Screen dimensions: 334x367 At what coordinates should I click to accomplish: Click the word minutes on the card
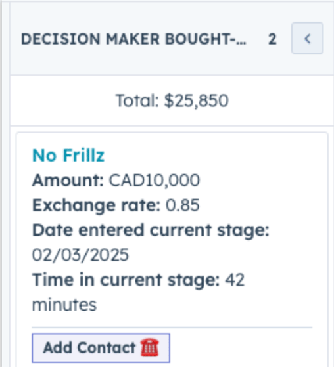(64, 305)
